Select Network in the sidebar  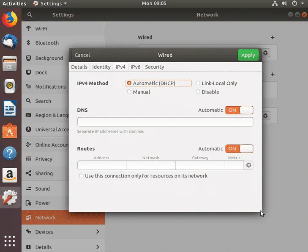click(x=63, y=217)
